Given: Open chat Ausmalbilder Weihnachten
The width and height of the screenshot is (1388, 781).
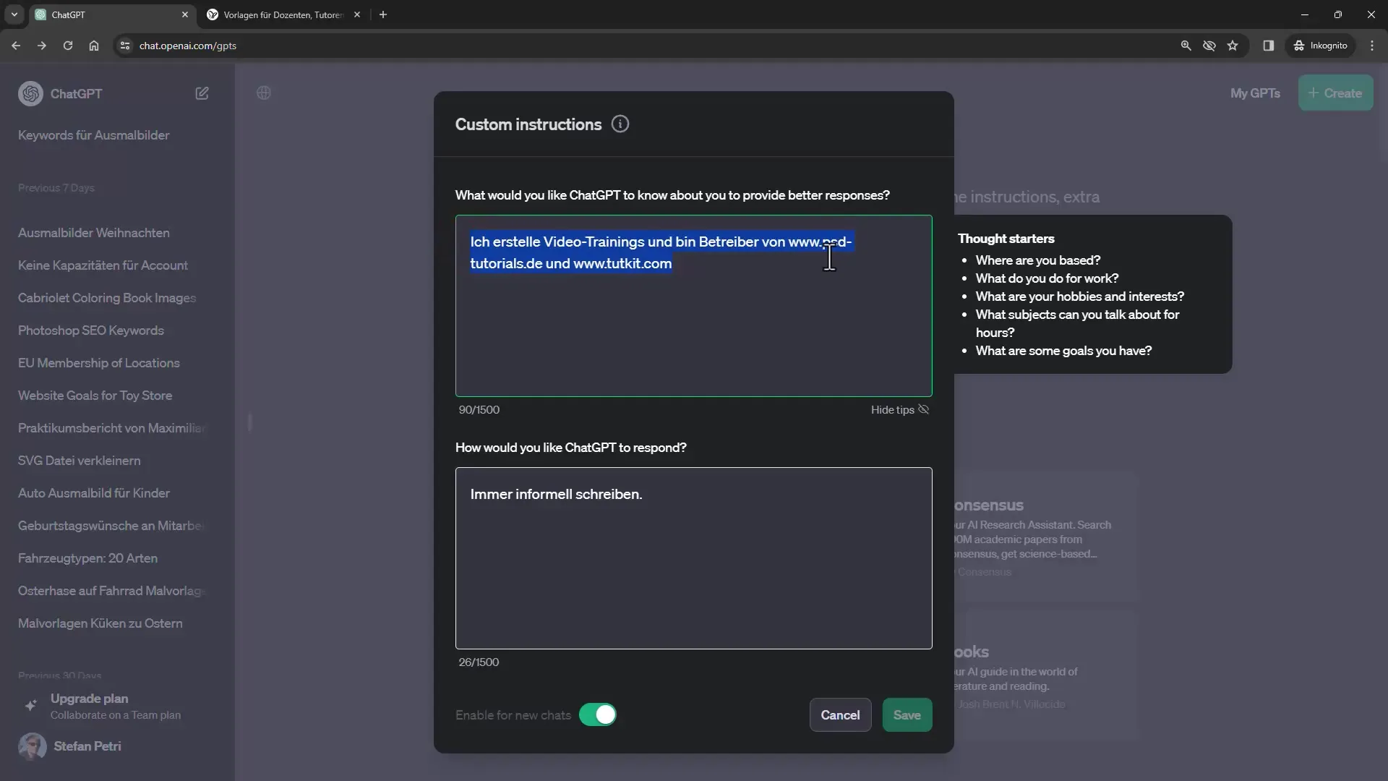Looking at the screenshot, I should click(x=94, y=233).
